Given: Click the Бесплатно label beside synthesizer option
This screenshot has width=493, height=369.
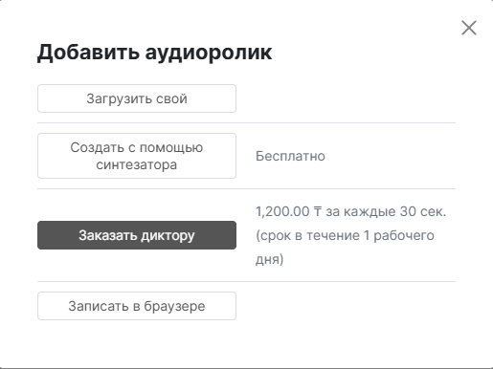Looking at the screenshot, I should pos(290,156).
